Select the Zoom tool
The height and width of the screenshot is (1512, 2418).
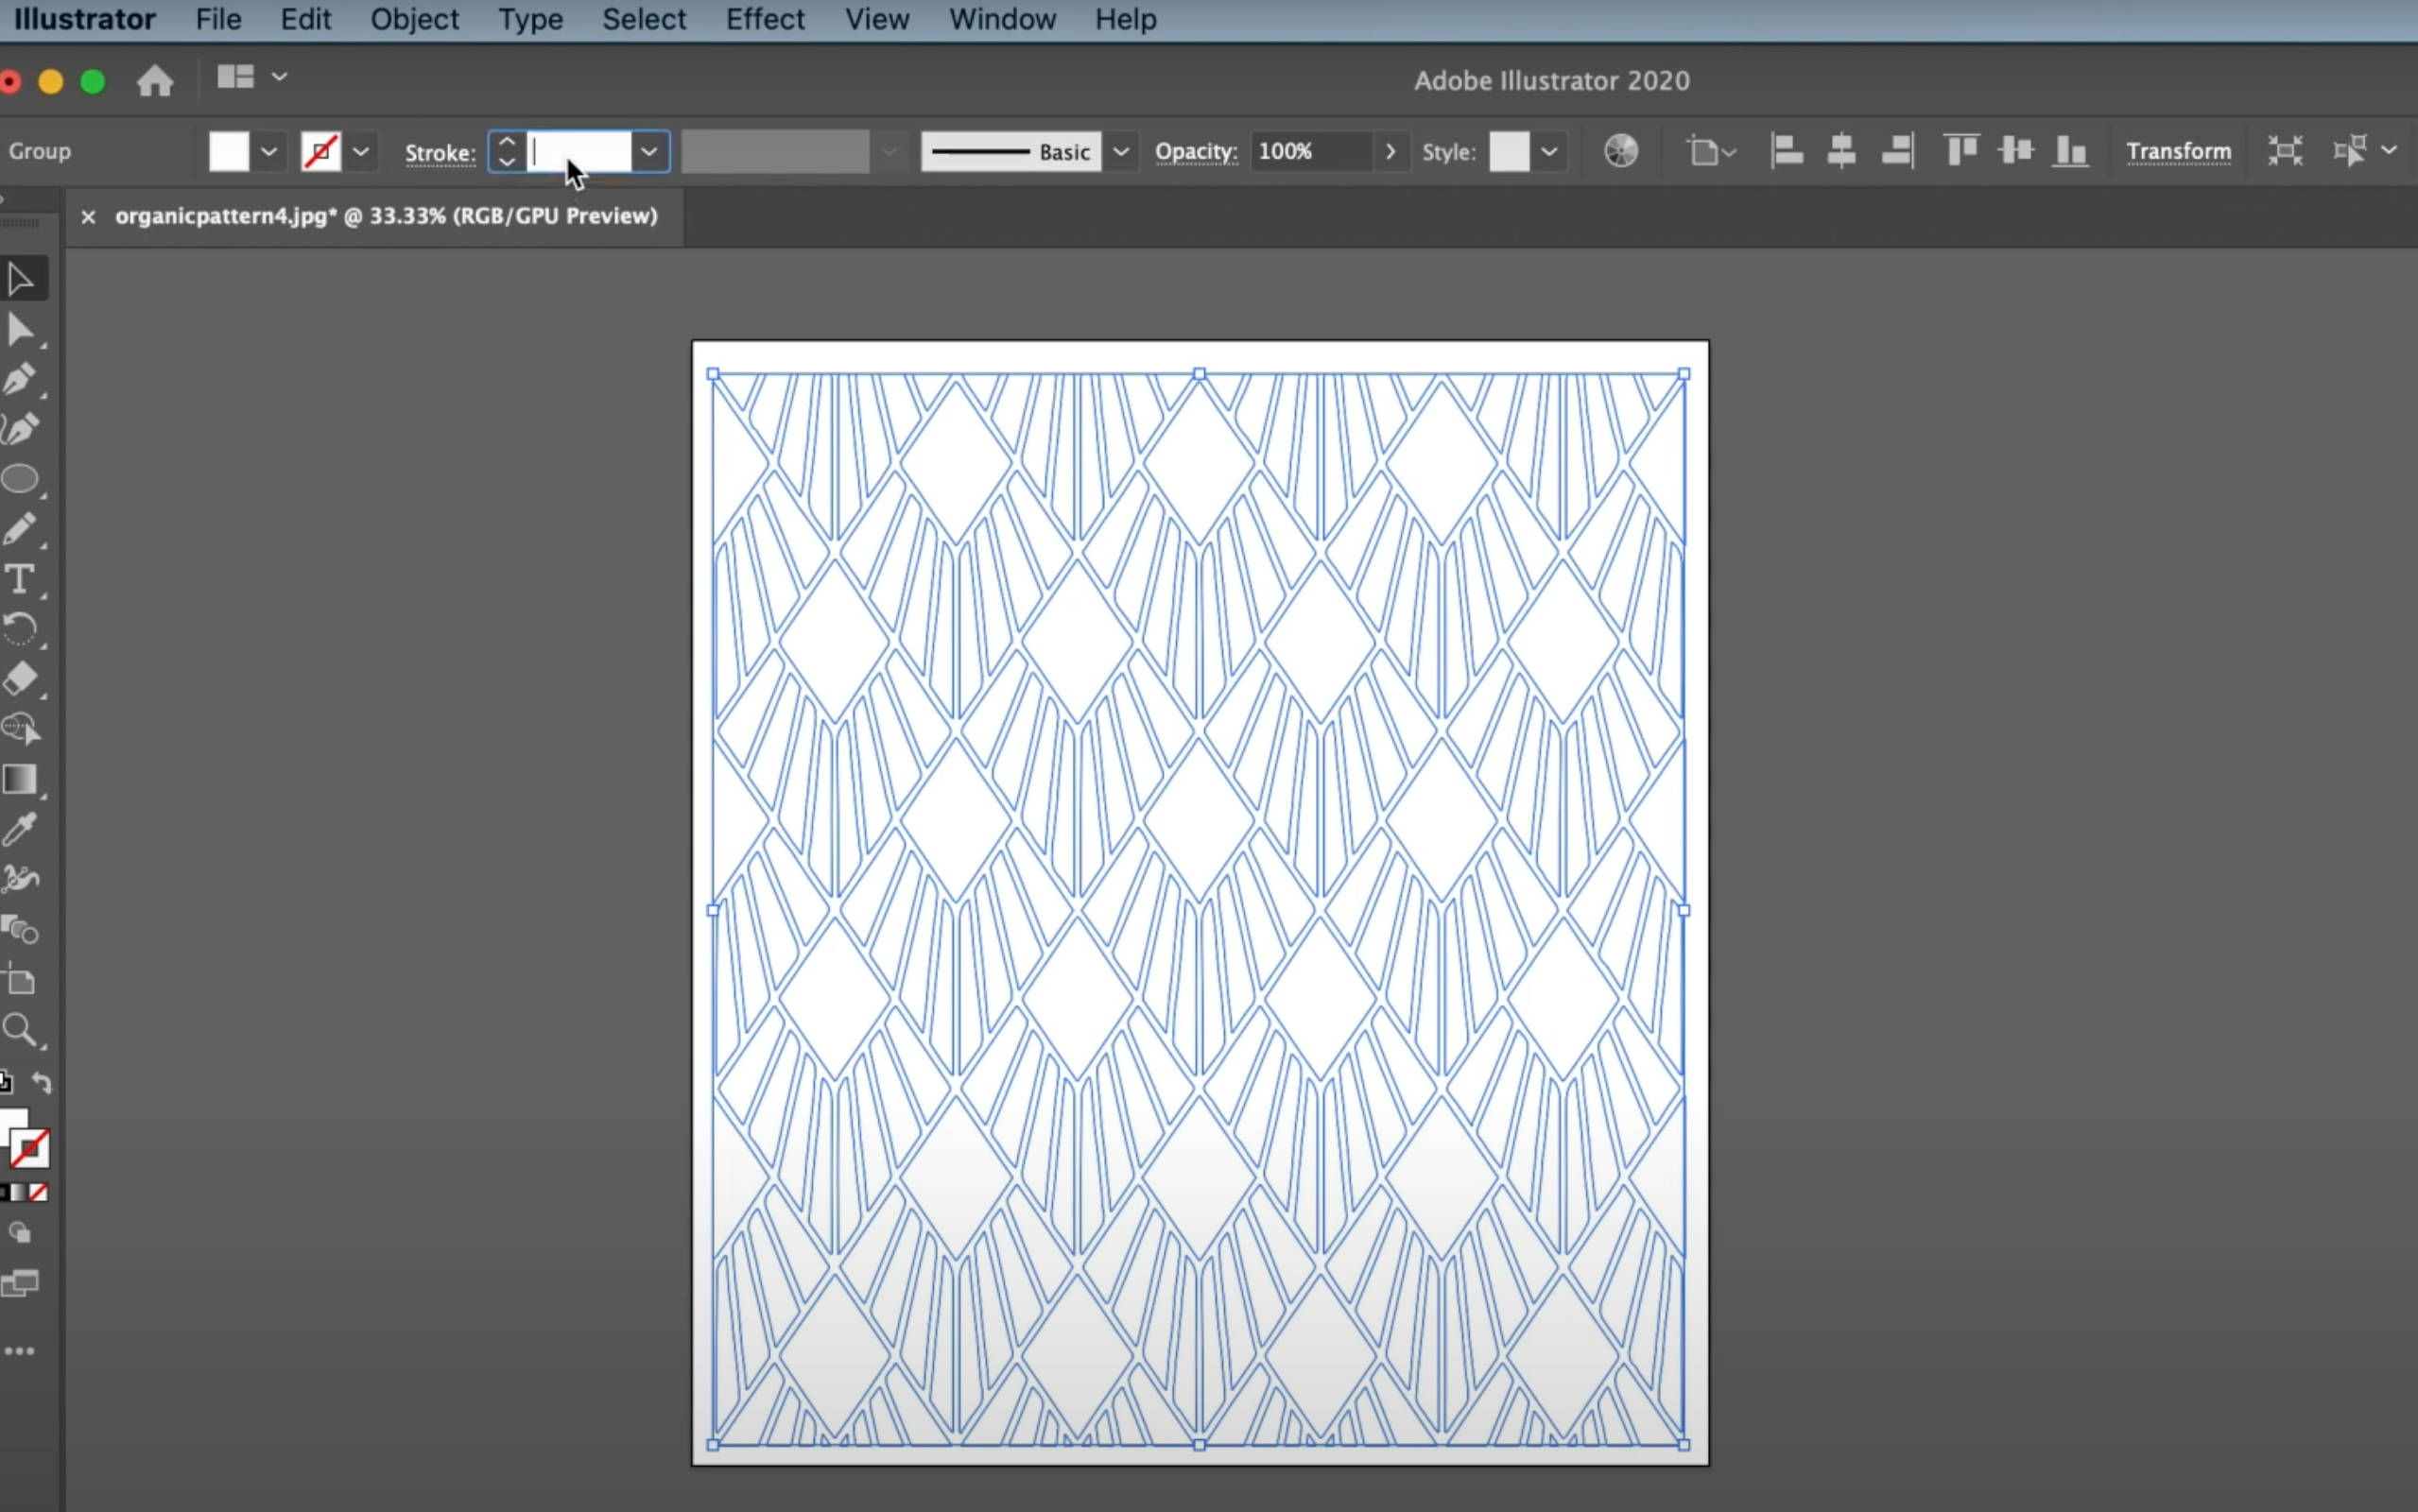20,1030
